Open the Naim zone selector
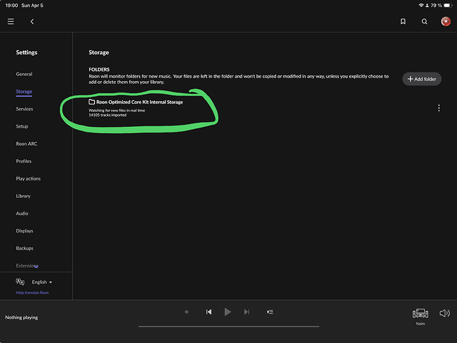Viewport: 457px width, 343px height. (420, 316)
